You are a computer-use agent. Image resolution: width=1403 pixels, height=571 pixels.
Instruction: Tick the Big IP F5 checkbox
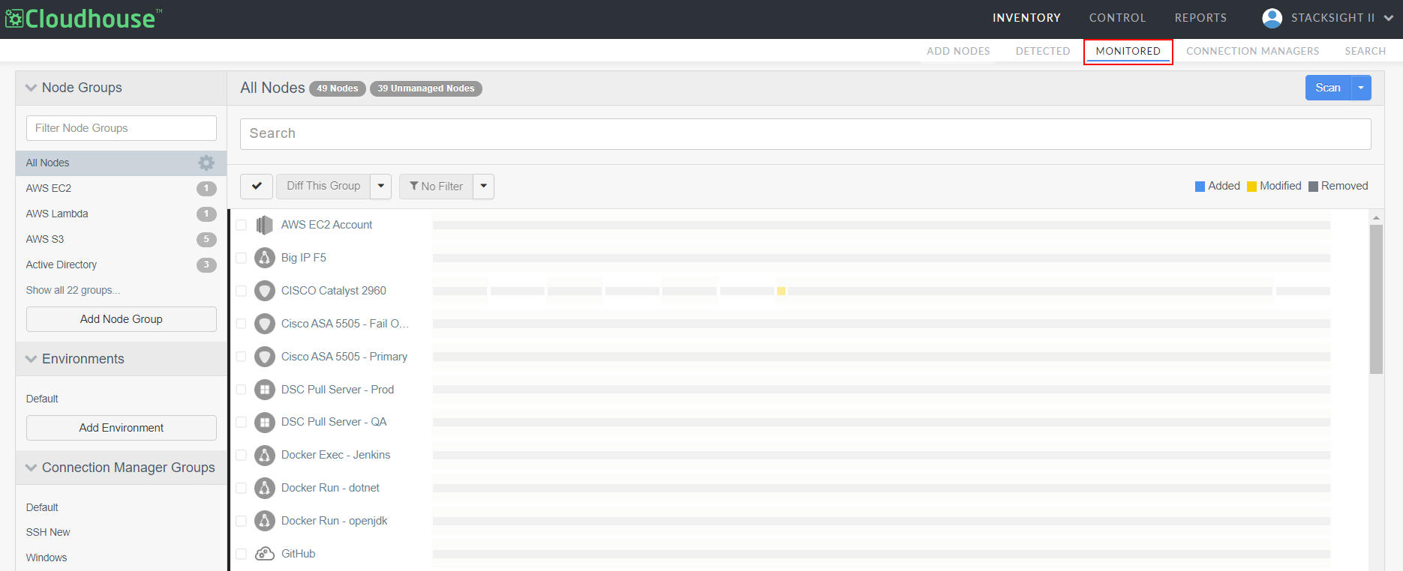pos(241,258)
